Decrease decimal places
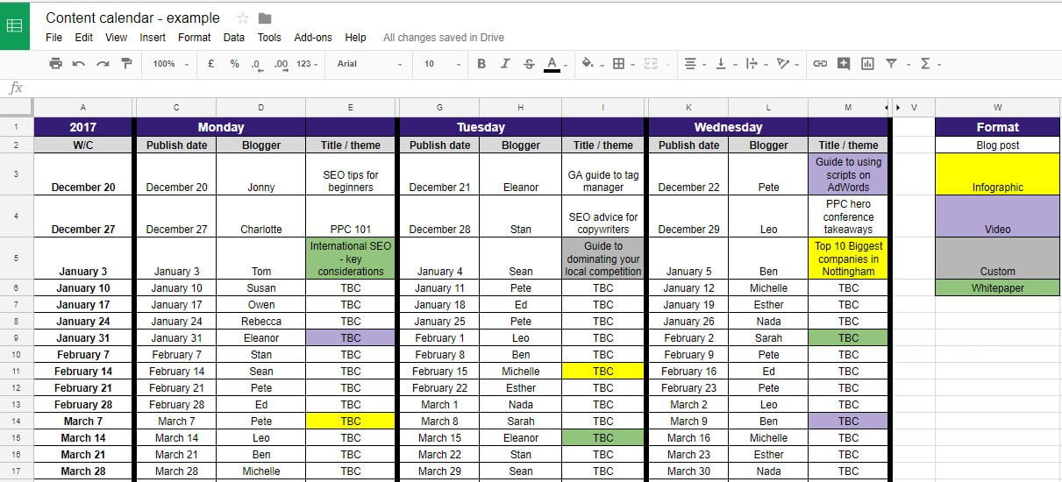This screenshot has width=1062, height=482. 256,63
